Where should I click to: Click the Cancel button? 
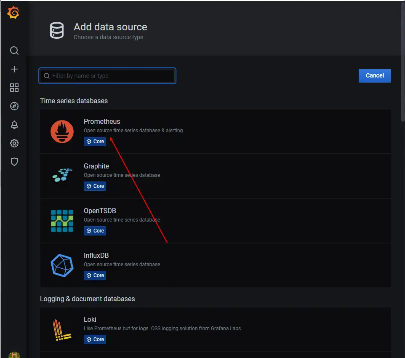375,76
